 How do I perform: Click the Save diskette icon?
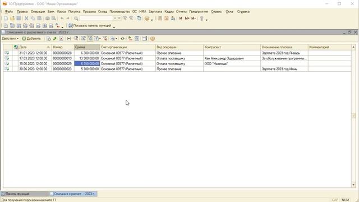pyautogui.click(x=19, y=19)
